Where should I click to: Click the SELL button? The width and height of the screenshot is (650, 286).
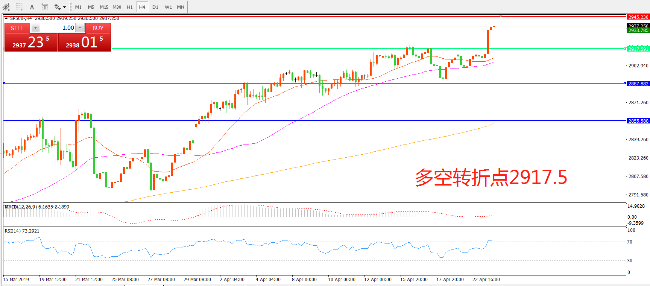[17, 28]
